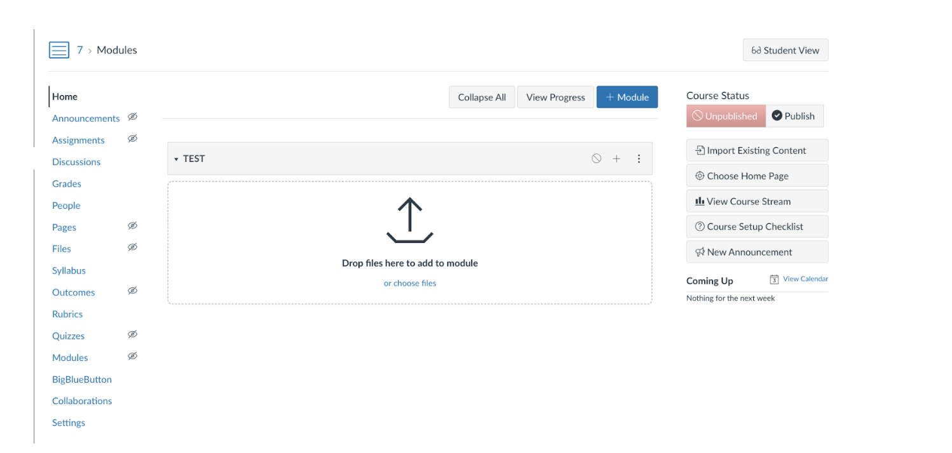Open the View Calendar link
Image resolution: width=952 pixels, height=453 pixels.
pos(806,279)
